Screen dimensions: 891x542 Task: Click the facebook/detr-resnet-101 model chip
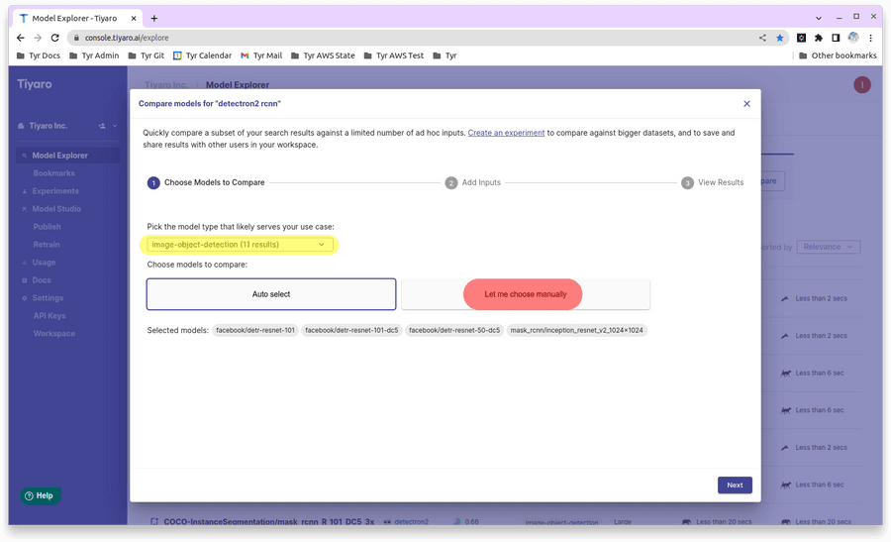(255, 330)
